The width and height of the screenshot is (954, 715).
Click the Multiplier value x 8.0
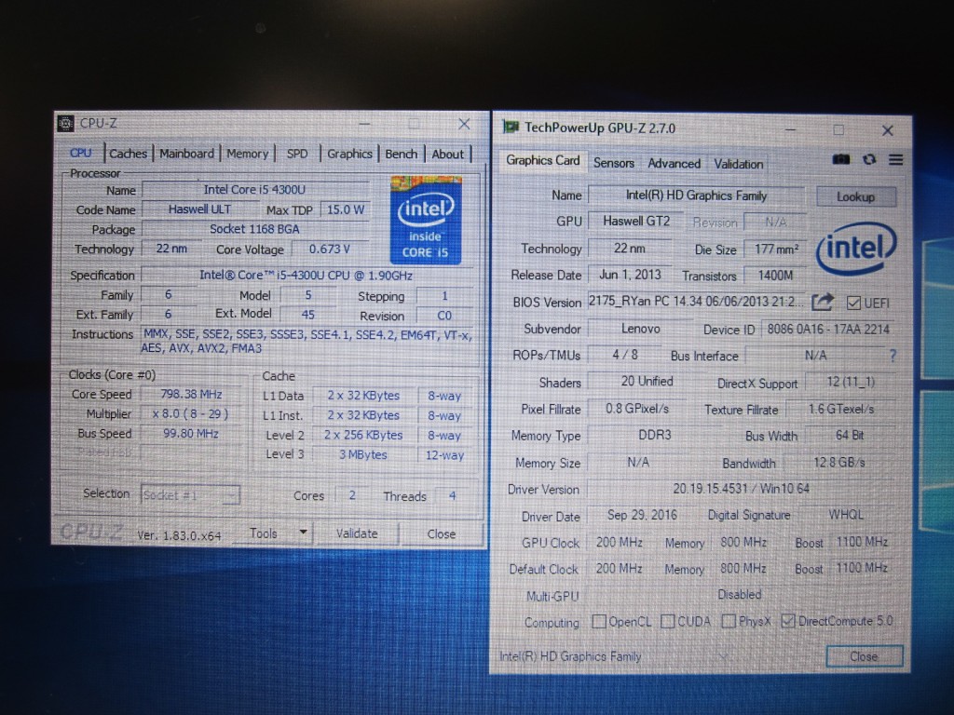[191, 413]
